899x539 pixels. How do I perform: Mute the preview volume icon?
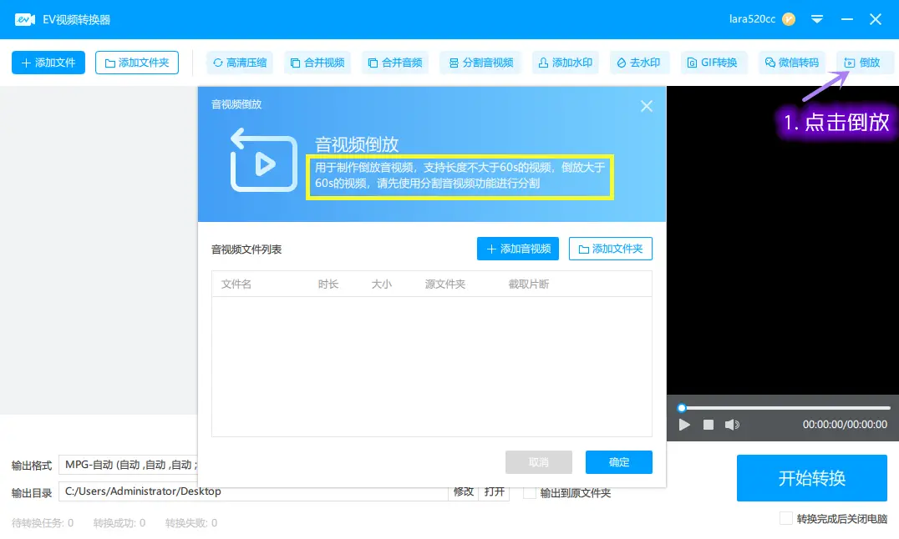(732, 425)
